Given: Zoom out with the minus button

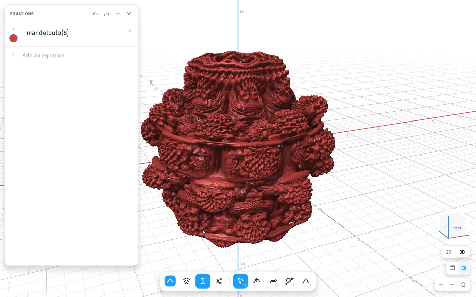Looking at the screenshot, I should 452,284.
